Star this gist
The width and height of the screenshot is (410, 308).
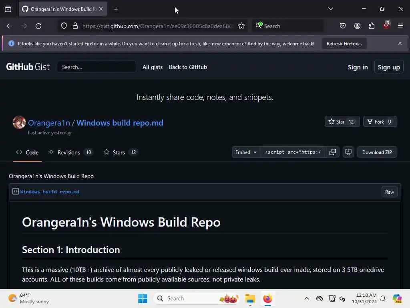(342, 122)
